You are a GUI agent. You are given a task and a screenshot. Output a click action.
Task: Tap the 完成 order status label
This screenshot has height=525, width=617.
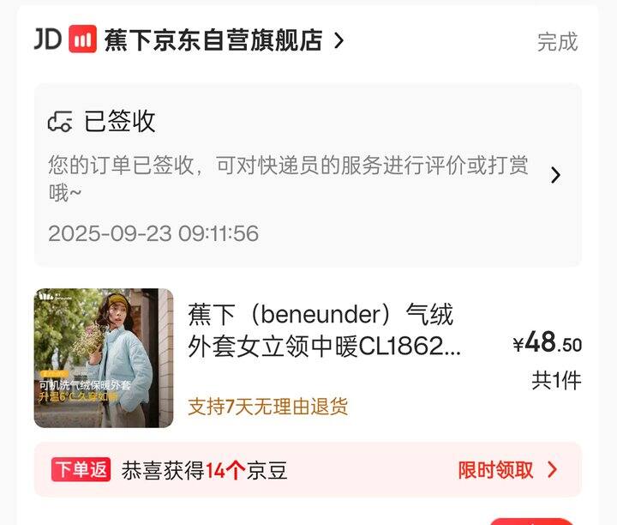click(558, 42)
